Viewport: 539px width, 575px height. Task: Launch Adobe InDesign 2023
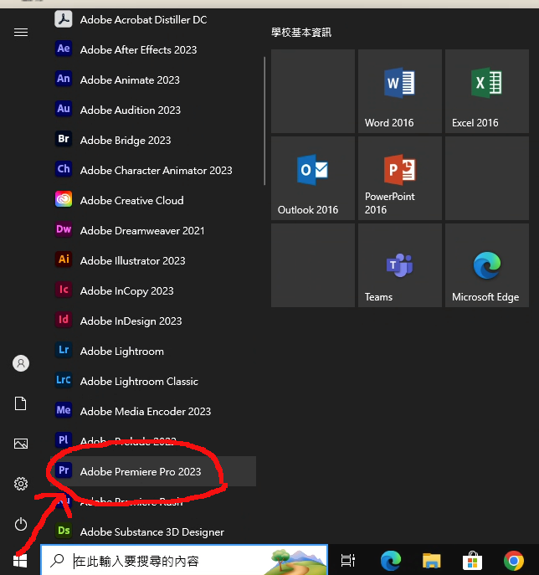pos(131,321)
